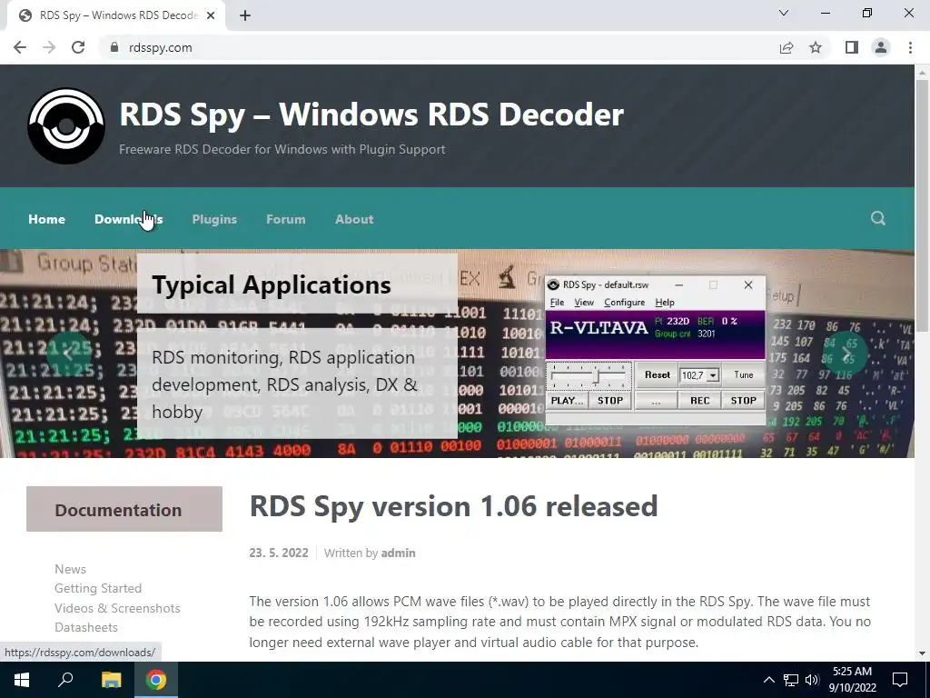Go back with the browser back arrow
Screen dimensions: 930x698
[20, 47]
